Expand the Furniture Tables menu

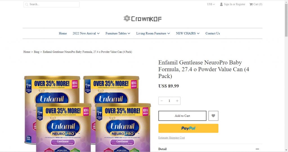point(118,33)
